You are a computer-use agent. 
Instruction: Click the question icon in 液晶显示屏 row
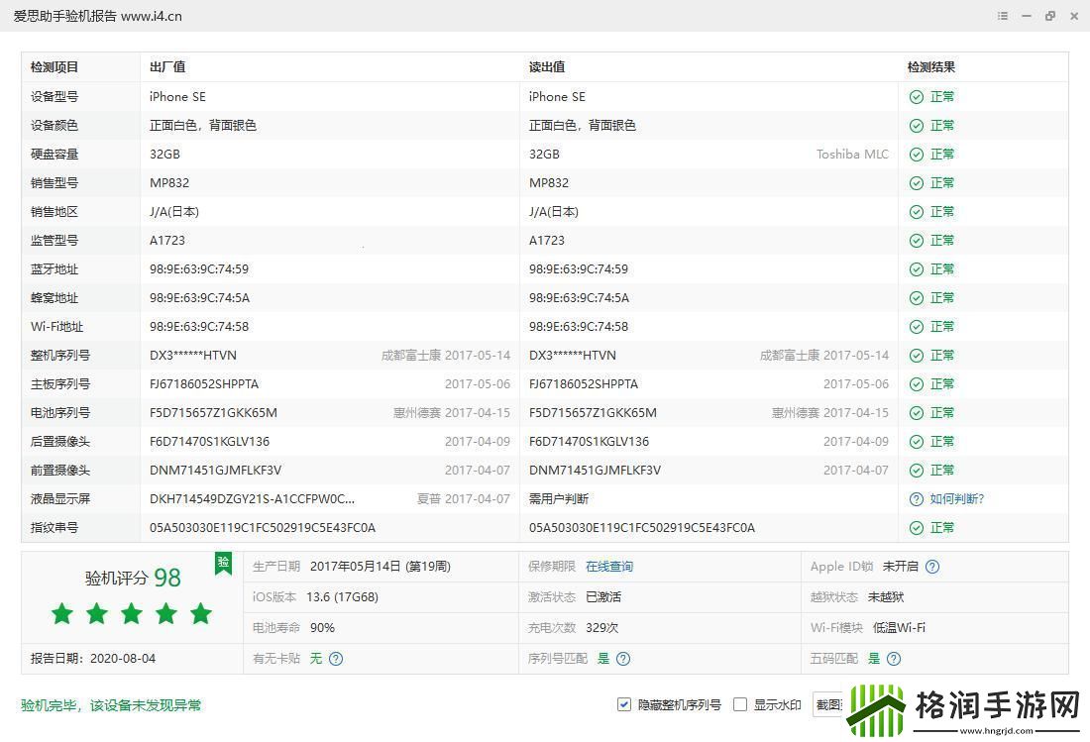(917, 499)
